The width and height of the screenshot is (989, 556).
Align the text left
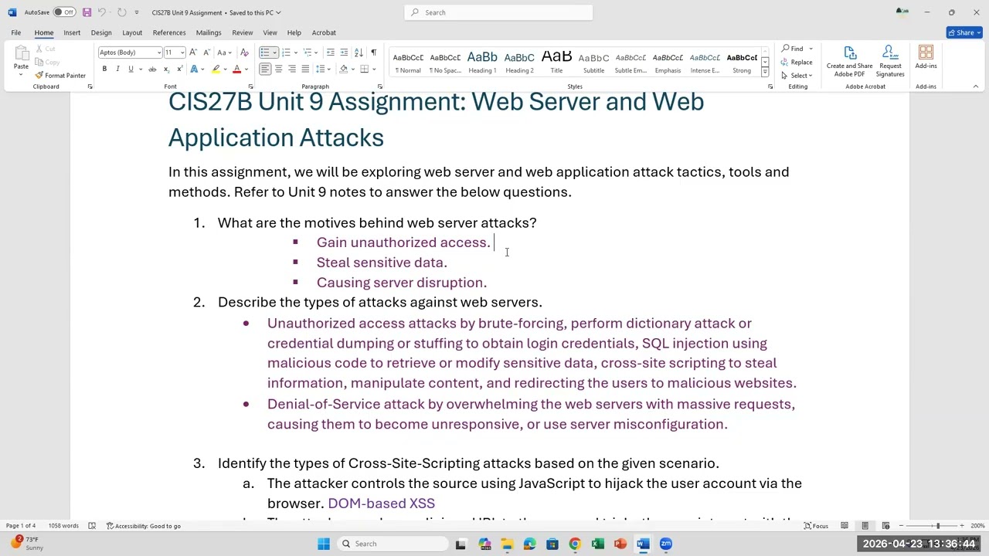(x=264, y=69)
